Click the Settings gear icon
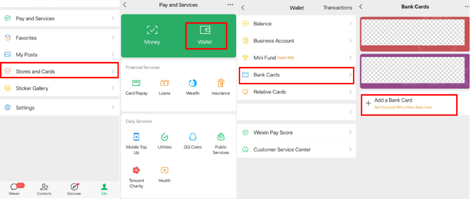 [8, 108]
